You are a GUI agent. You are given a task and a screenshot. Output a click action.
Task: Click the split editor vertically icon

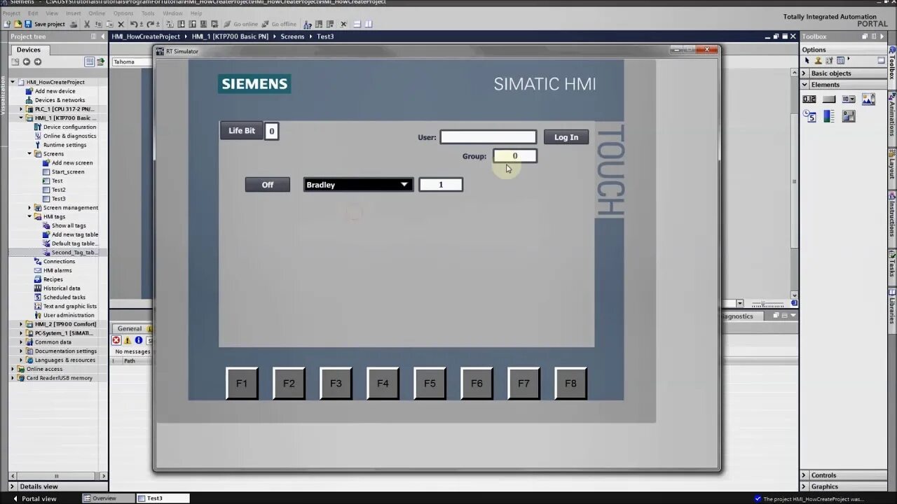coord(369,24)
